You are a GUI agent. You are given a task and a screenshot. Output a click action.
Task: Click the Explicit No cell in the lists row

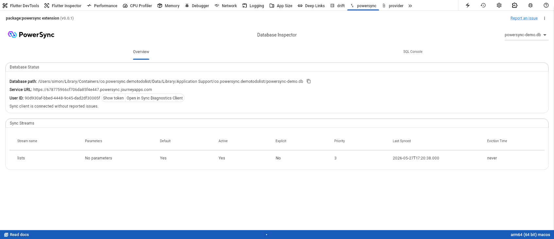(x=278, y=158)
